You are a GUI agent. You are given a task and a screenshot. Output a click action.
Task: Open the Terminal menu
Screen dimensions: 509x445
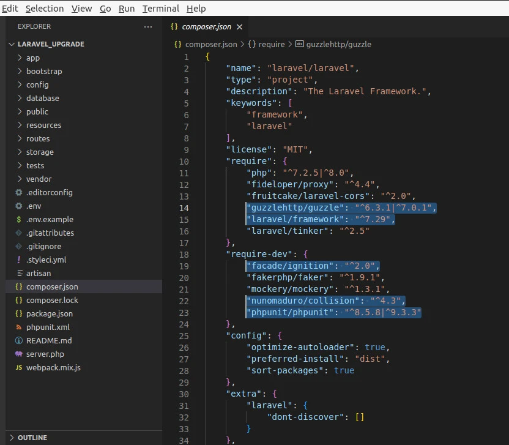pos(160,9)
